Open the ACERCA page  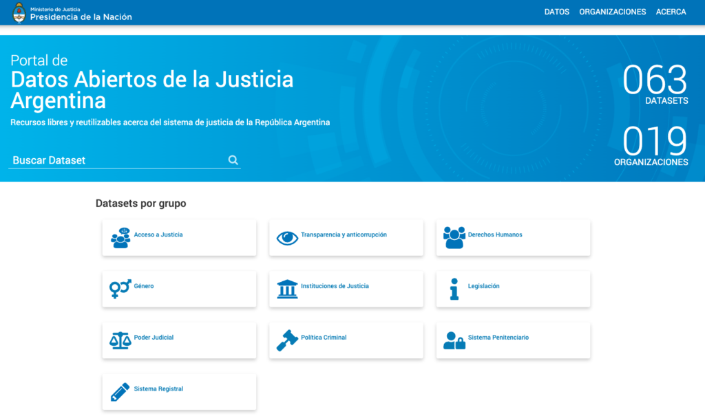click(671, 12)
